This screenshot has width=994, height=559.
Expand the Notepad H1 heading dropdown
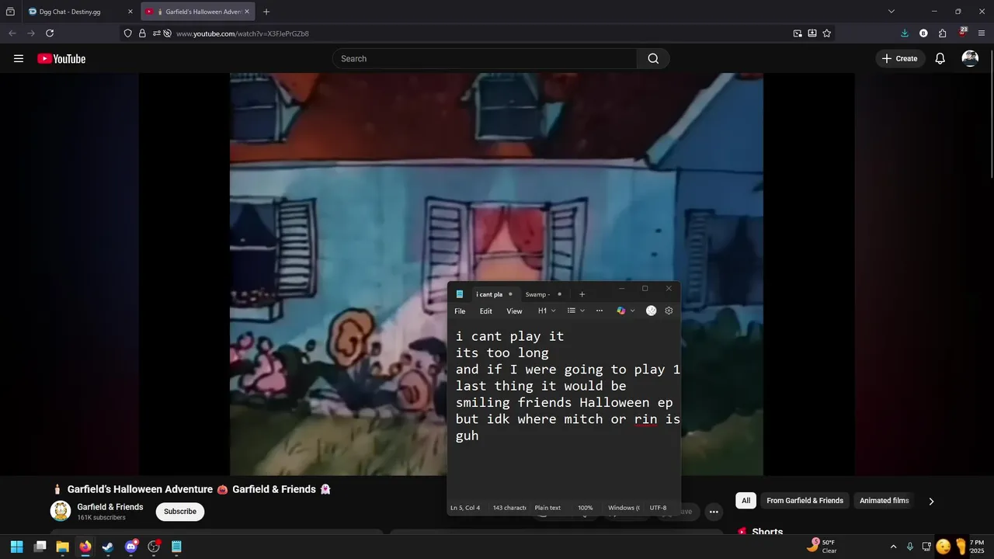(547, 311)
